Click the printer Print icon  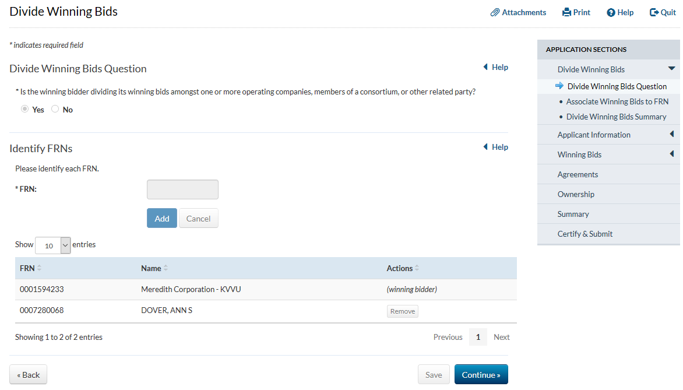(x=566, y=12)
